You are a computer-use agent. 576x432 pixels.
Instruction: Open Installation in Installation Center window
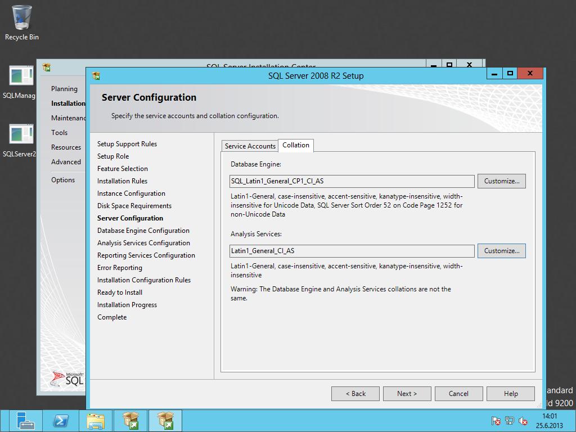tap(68, 103)
